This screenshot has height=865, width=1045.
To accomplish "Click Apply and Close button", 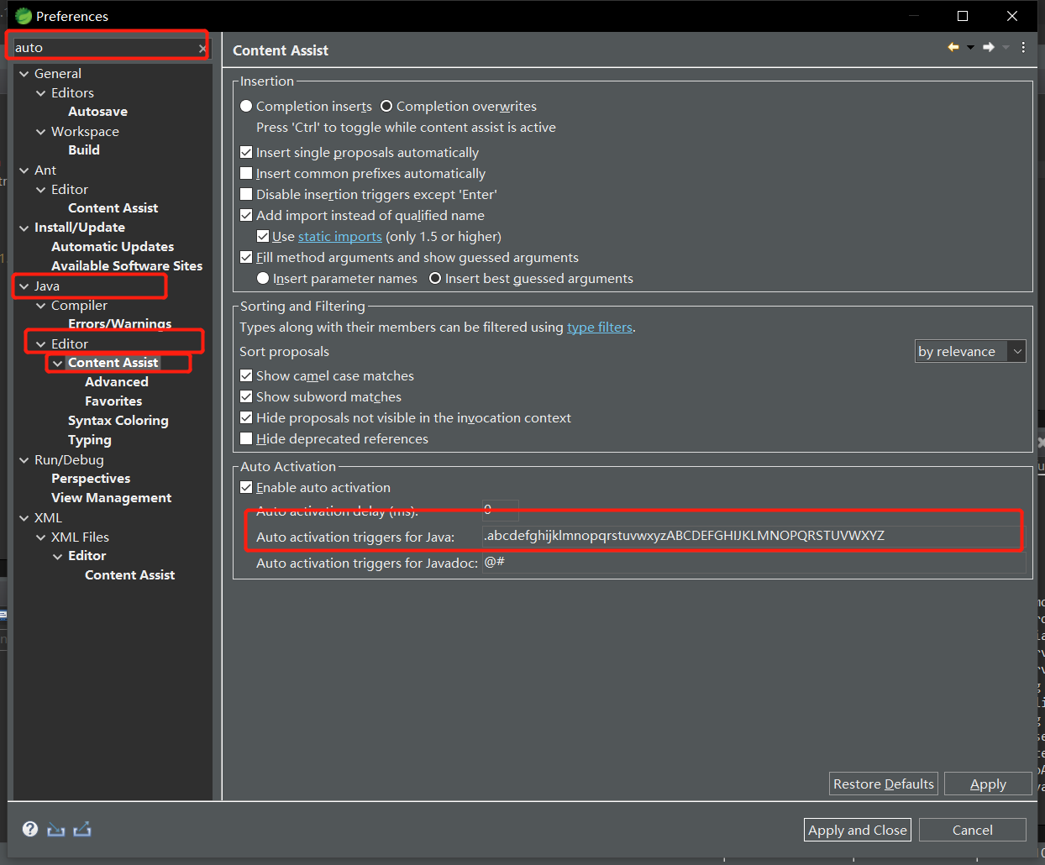I will click(858, 830).
